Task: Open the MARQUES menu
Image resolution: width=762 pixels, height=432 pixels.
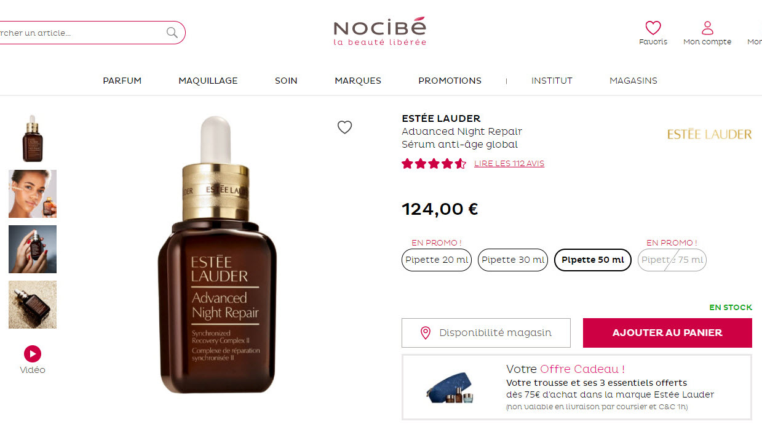Action: pos(358,81)
